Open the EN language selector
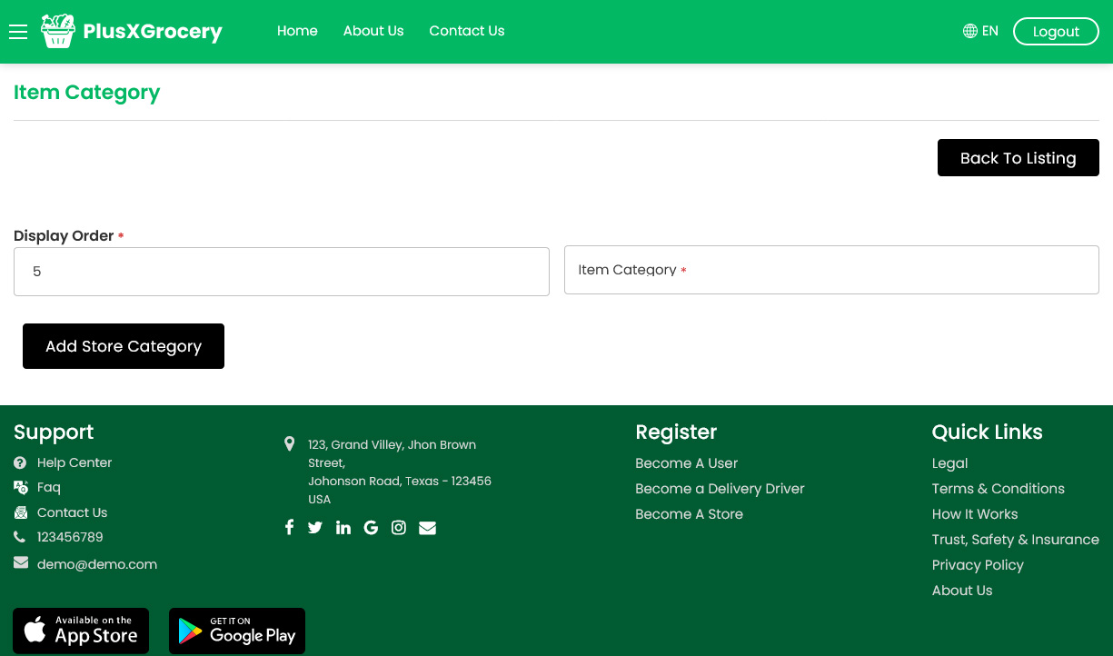This screenshot has width=1113, height=656. click(x=980, y=31)
